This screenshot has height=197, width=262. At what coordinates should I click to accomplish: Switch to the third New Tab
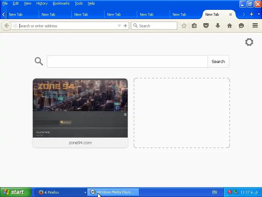click(x=88, y=14)
